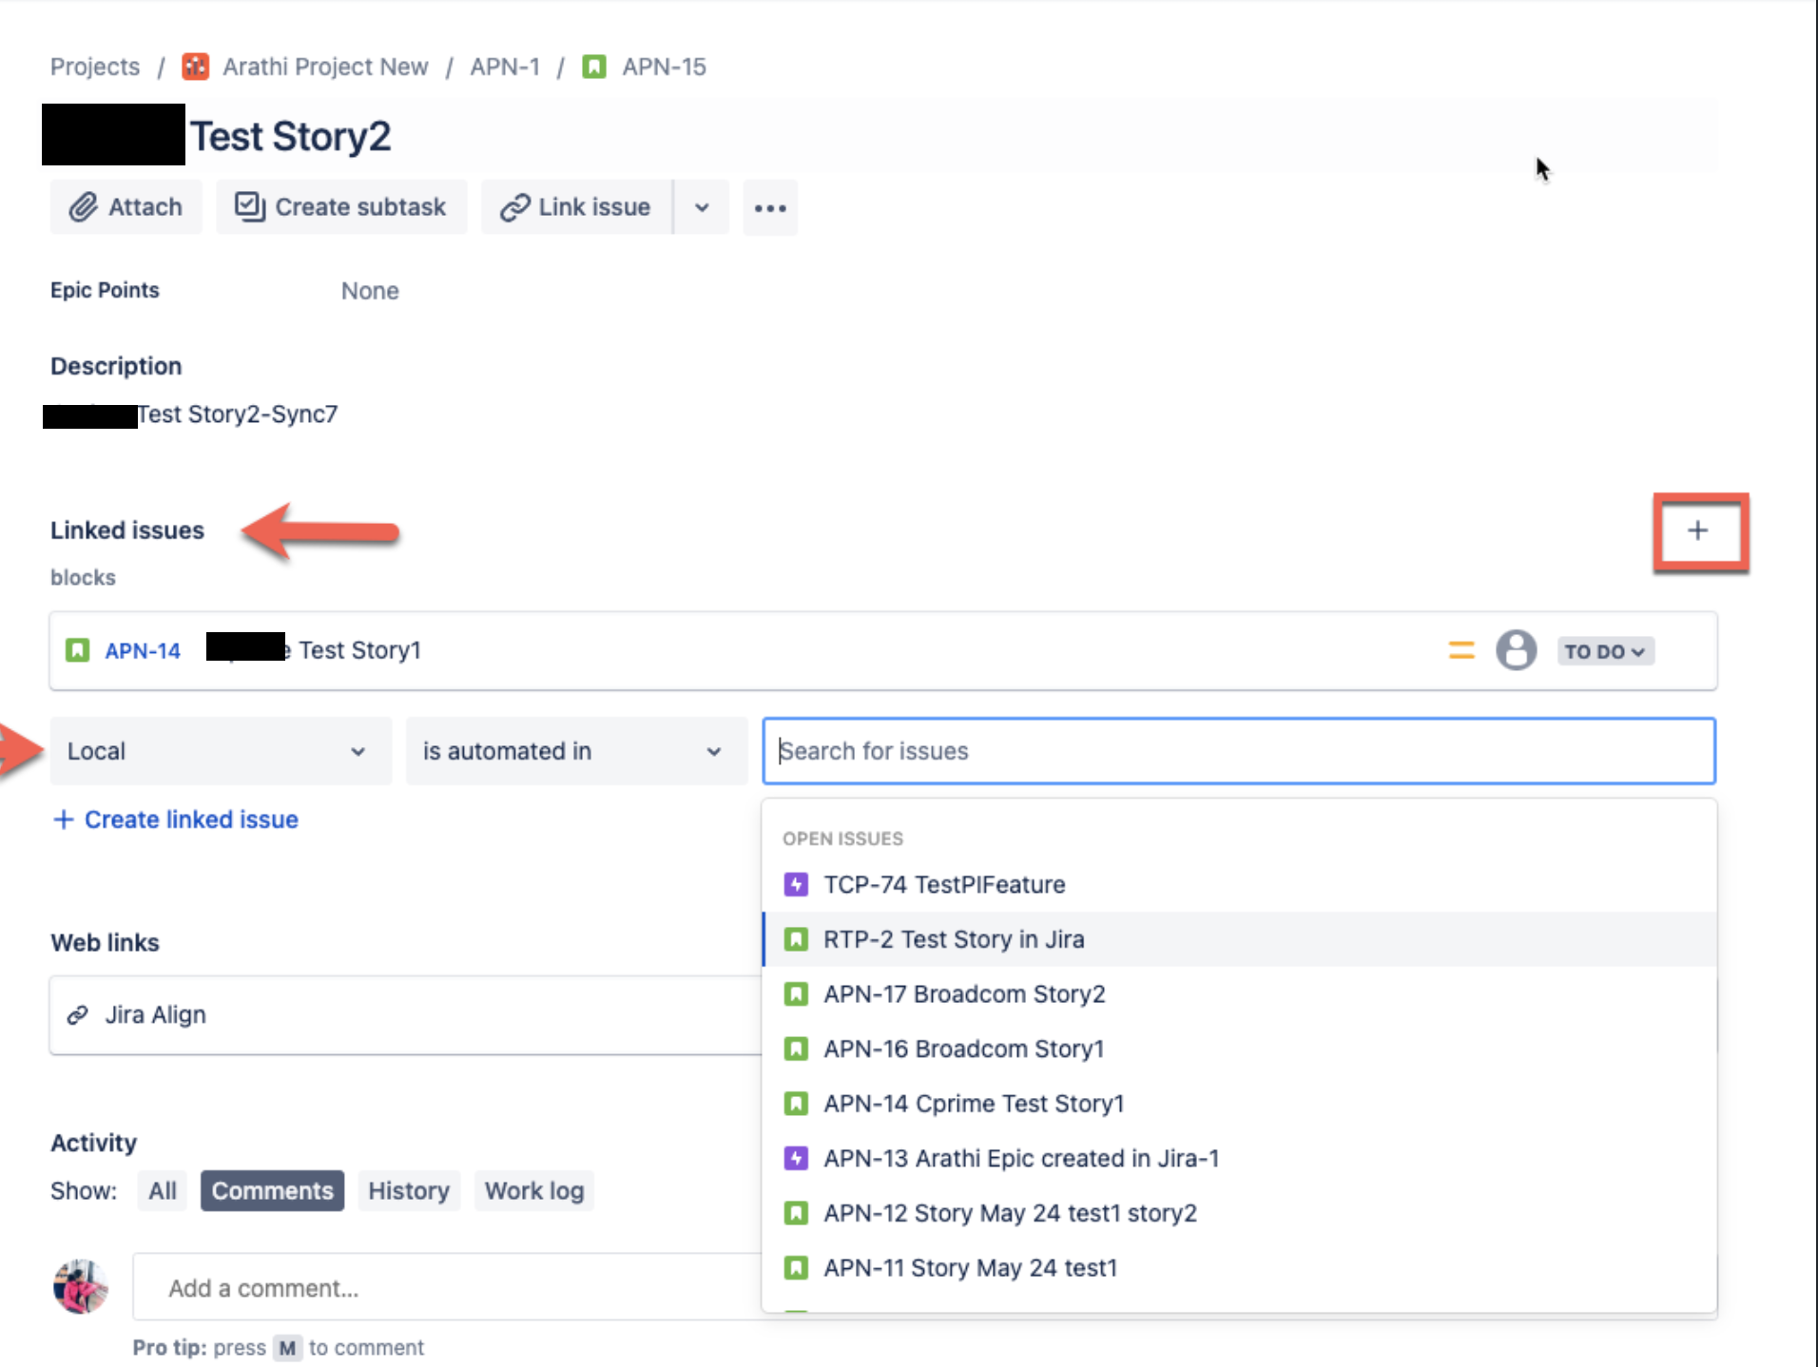The height and width of the screenshot is (1367, 1818).
Task: Click the user avatar beside the comment box
Action: pyautogui.click(x=81, y=1287)
